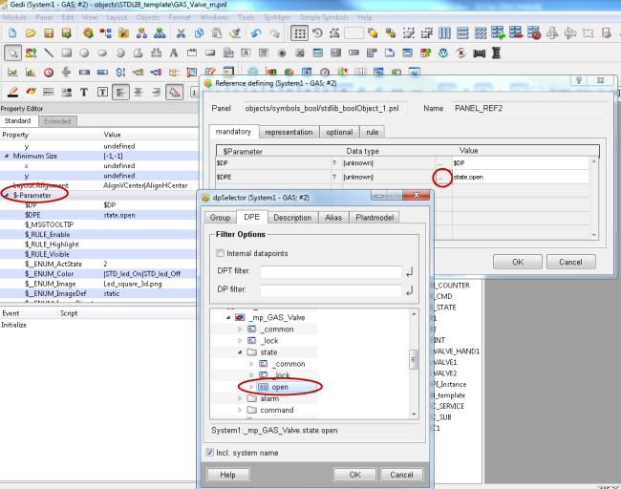621x489 pixels.
Task: Click the Save icon in top toolbar
Action: tap(51, 33)
